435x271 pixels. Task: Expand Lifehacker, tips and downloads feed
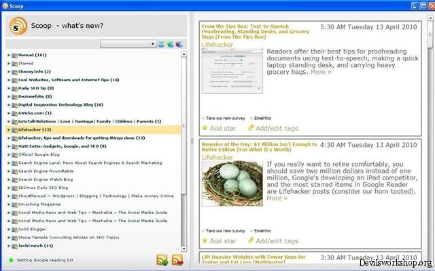click(9, 138)
